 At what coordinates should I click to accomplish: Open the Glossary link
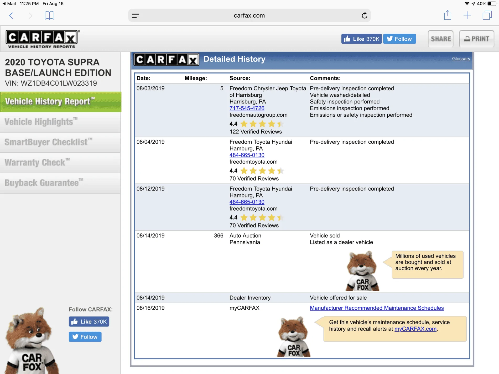(461, 59)
